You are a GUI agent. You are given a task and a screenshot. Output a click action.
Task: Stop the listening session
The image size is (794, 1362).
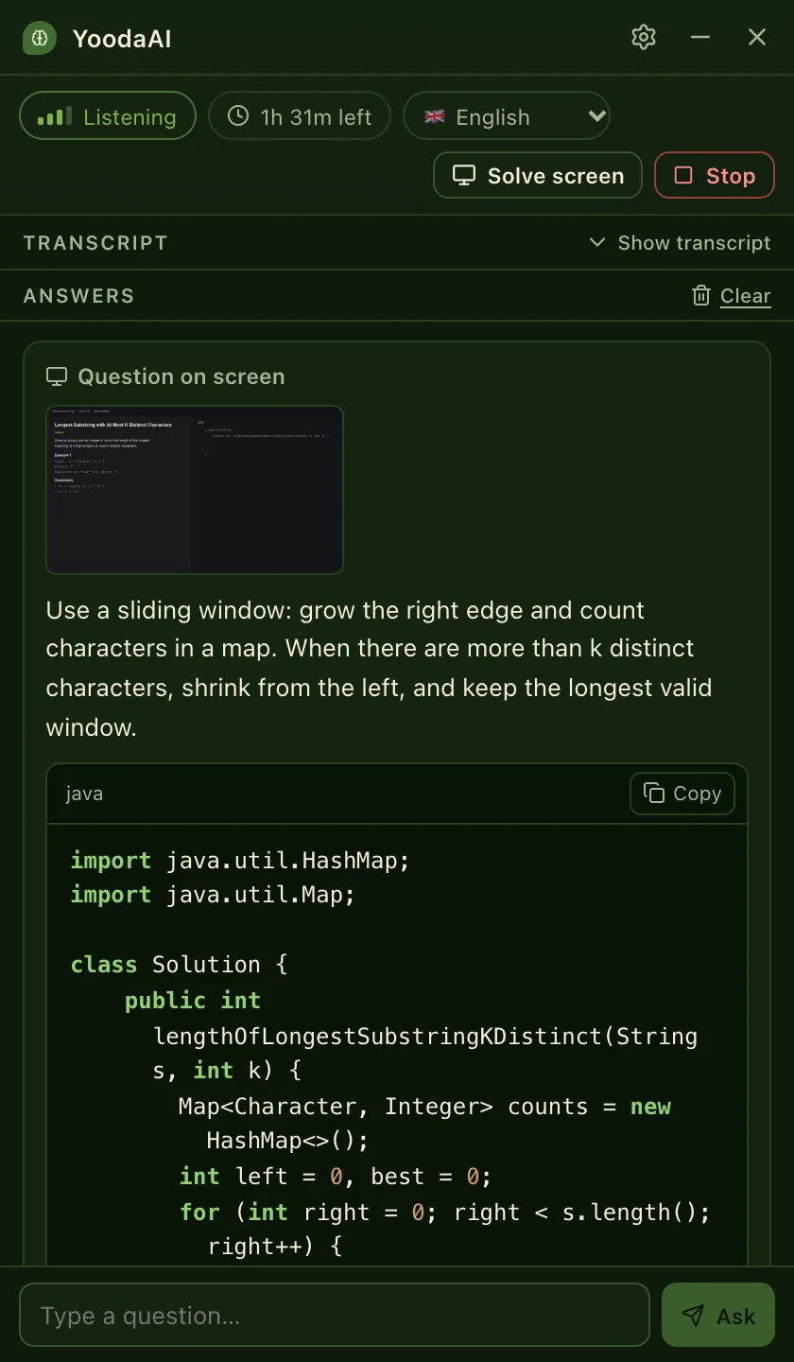tap(715, 176)
